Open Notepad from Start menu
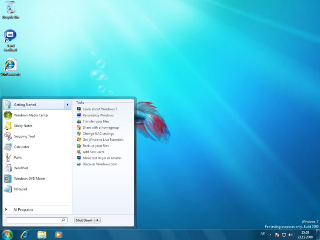This screenshot has height=240, width=320. (37, 189)
